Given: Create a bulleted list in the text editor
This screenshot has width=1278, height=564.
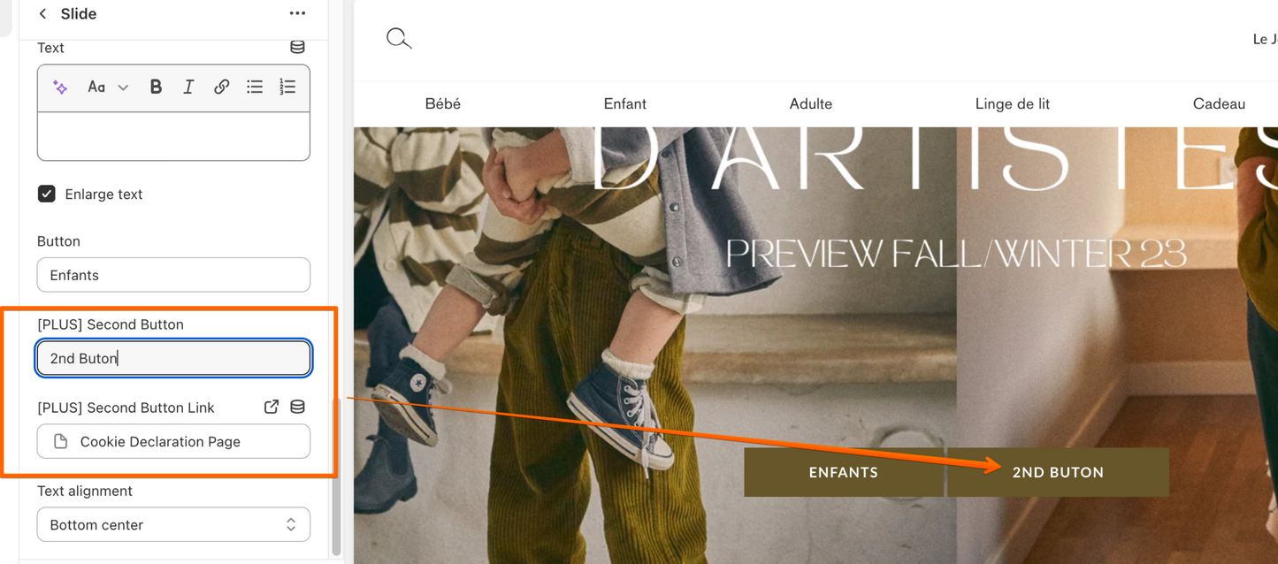Looking at the screenshot, I should click(255, 87).
